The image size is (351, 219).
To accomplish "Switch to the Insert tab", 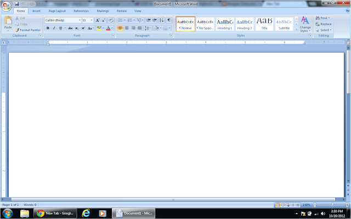I will coord(37,11).
